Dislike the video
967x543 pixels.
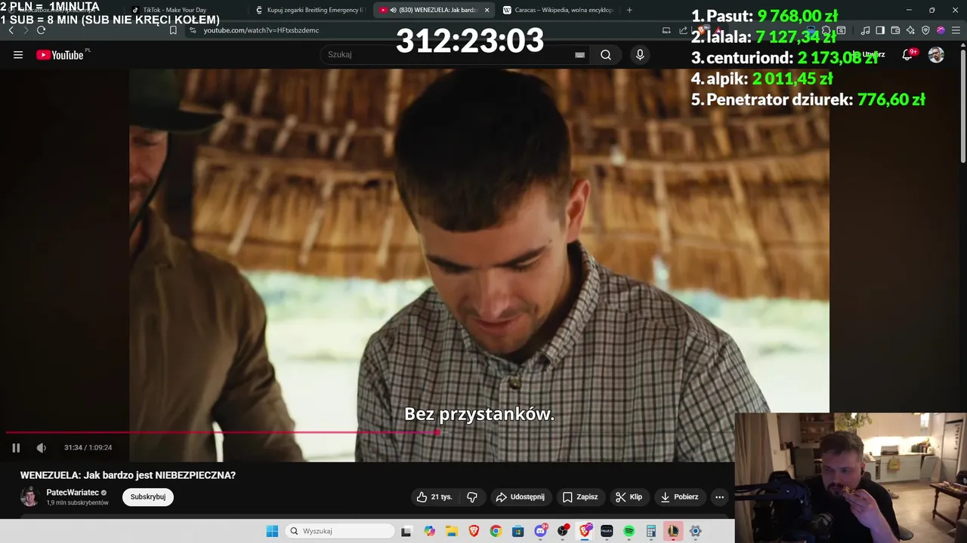[x=472, y=497]
